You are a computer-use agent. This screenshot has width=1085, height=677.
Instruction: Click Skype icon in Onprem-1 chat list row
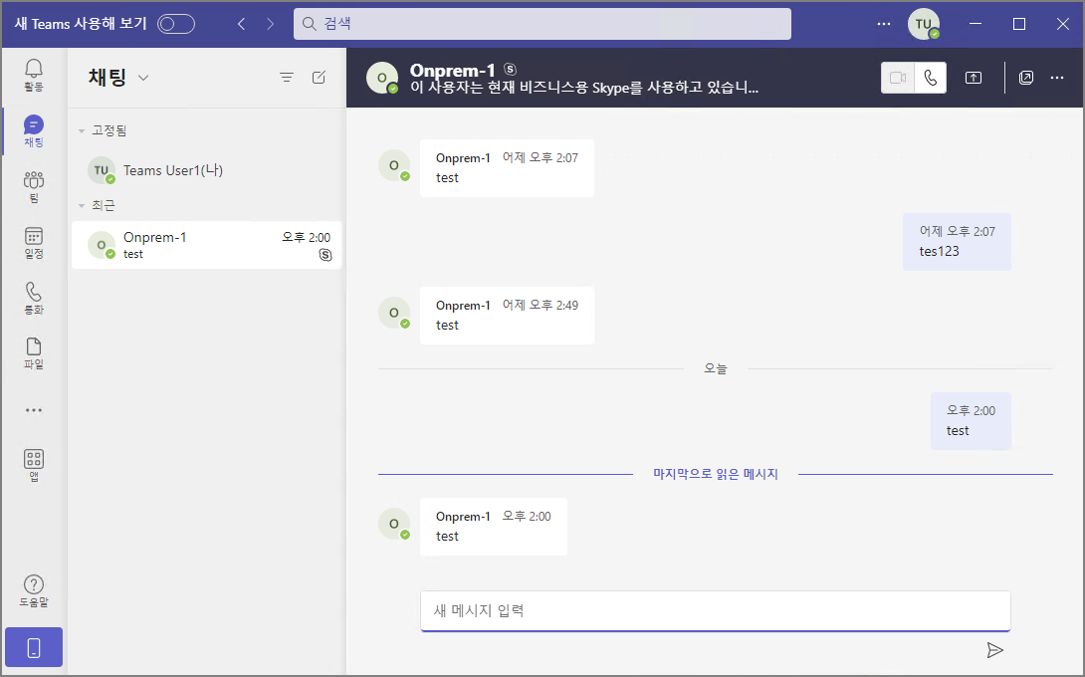click(325, 255)
